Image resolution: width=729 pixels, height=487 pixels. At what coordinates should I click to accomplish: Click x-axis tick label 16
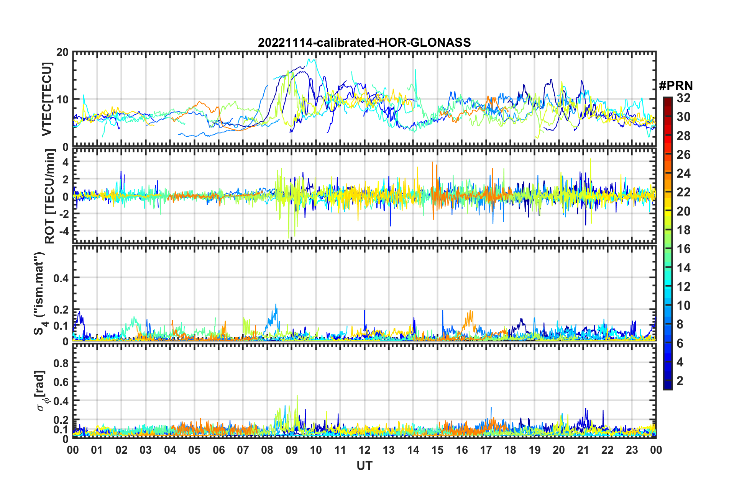click(461, 450)
